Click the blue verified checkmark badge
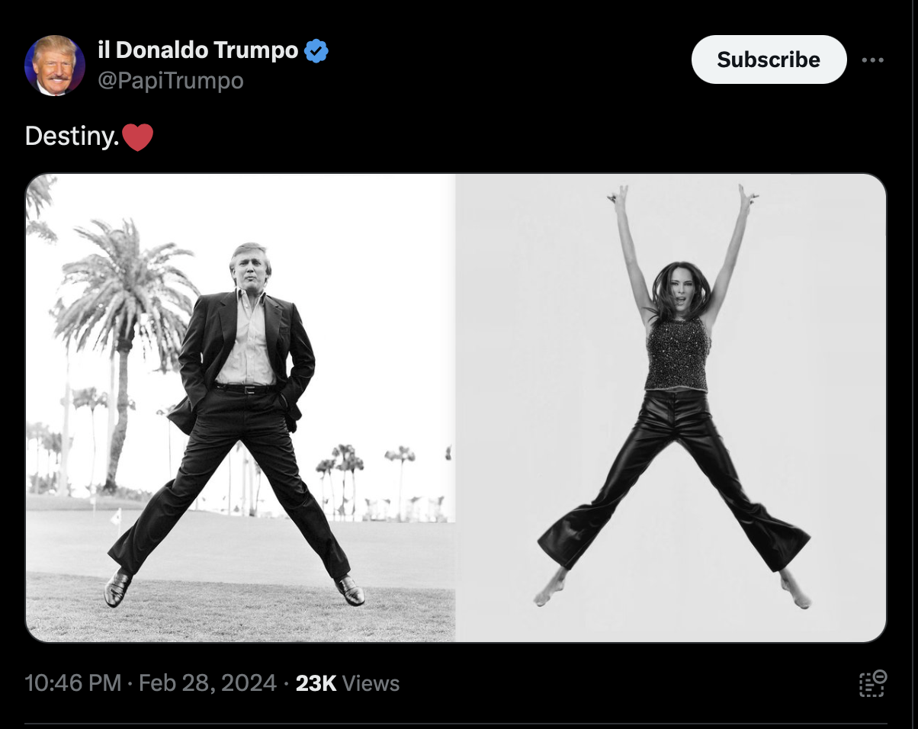Viewport: 918px width, 729px height. click(x=316, y=51)
